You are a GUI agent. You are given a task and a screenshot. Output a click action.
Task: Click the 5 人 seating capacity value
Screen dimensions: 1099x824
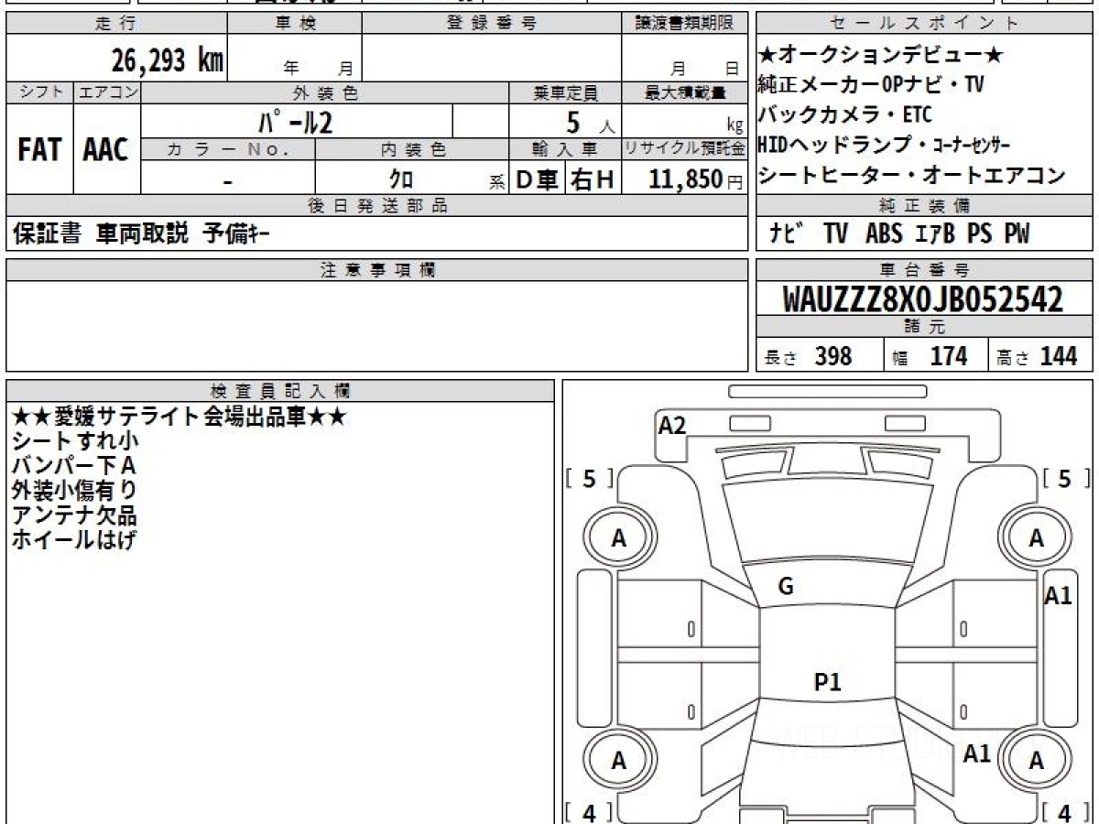click(590, 122)
